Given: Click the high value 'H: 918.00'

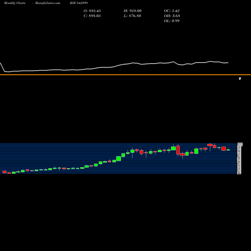Looking at the screenshot, I should (x=133, y=11).
